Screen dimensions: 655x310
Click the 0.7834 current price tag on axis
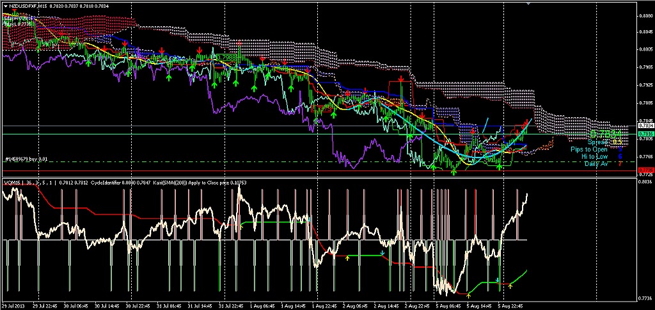tap(646, 126)
